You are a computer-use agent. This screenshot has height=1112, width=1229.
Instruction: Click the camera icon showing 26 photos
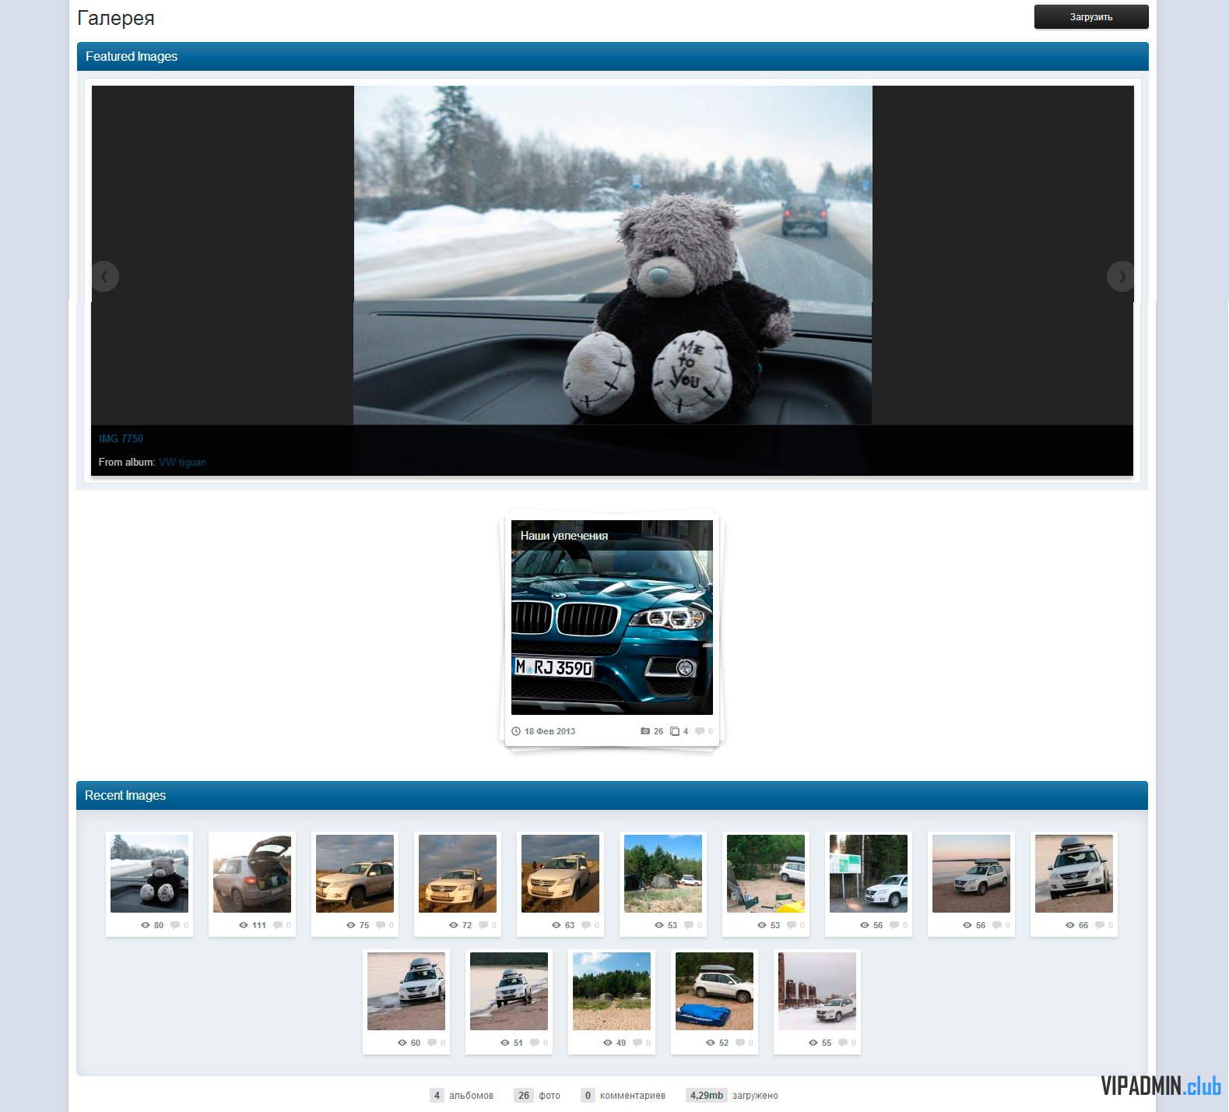point(644,731)
